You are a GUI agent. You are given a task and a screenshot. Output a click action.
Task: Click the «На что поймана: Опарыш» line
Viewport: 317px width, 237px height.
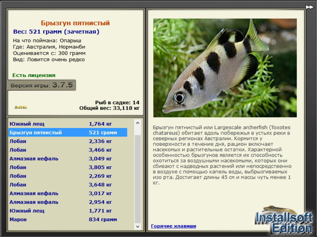click(x=47, y=41)
